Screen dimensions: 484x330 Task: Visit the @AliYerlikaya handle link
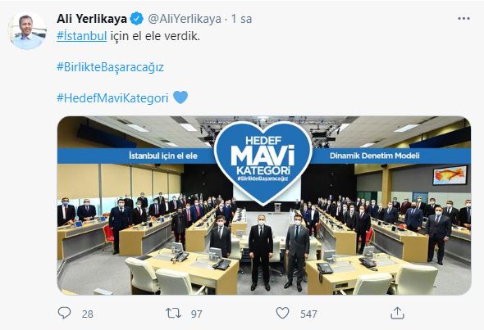185,19
